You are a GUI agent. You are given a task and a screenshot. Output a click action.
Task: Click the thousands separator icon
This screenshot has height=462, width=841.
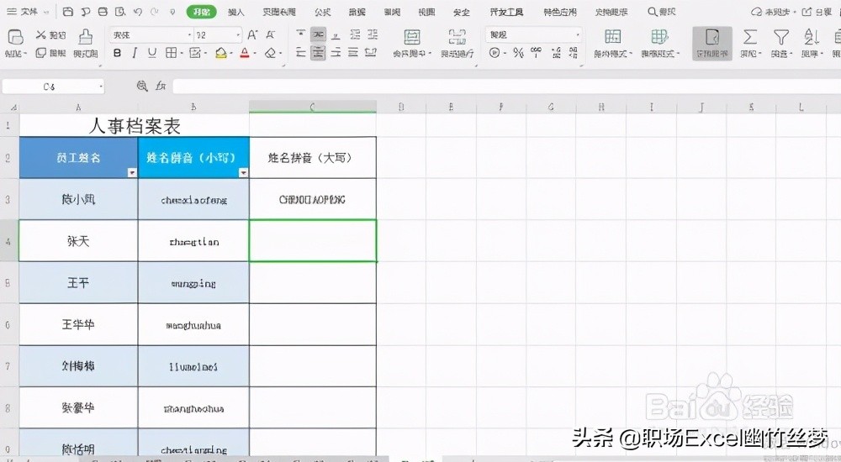[x=536, y=53]
